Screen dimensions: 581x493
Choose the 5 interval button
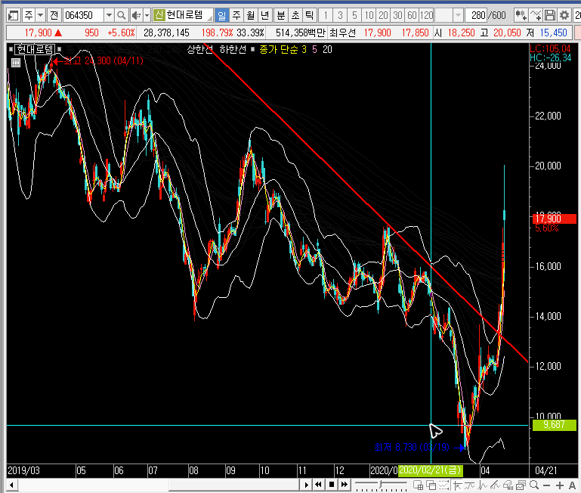(x=354, y=16)
